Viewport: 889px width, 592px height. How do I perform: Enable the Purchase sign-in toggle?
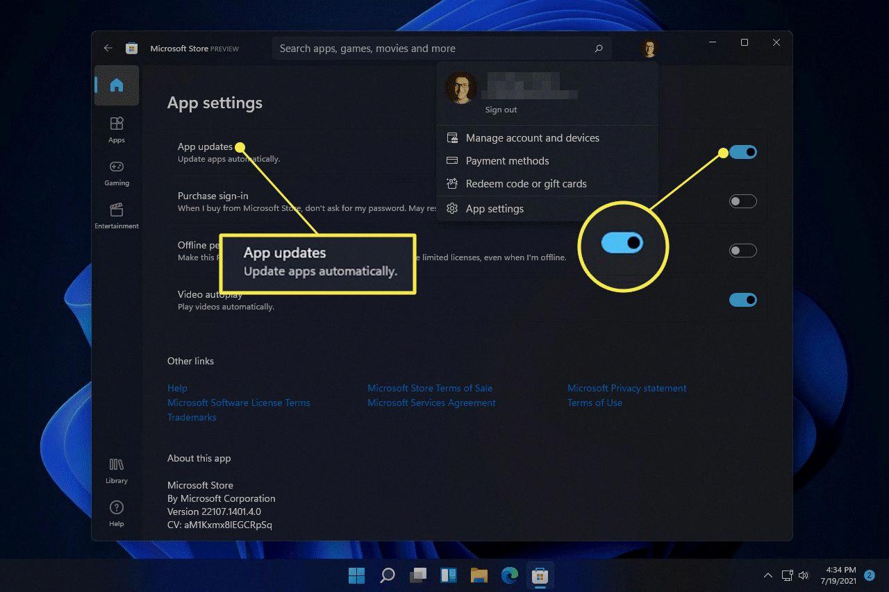click(742, 201)
